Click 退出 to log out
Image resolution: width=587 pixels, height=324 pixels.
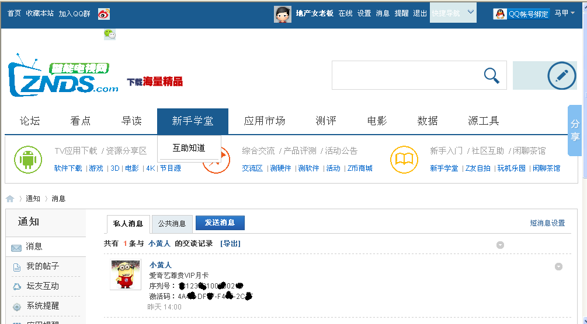click(419, 13)
